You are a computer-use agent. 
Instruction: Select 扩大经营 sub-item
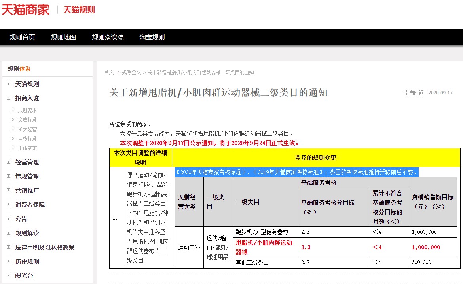(27, 129)
